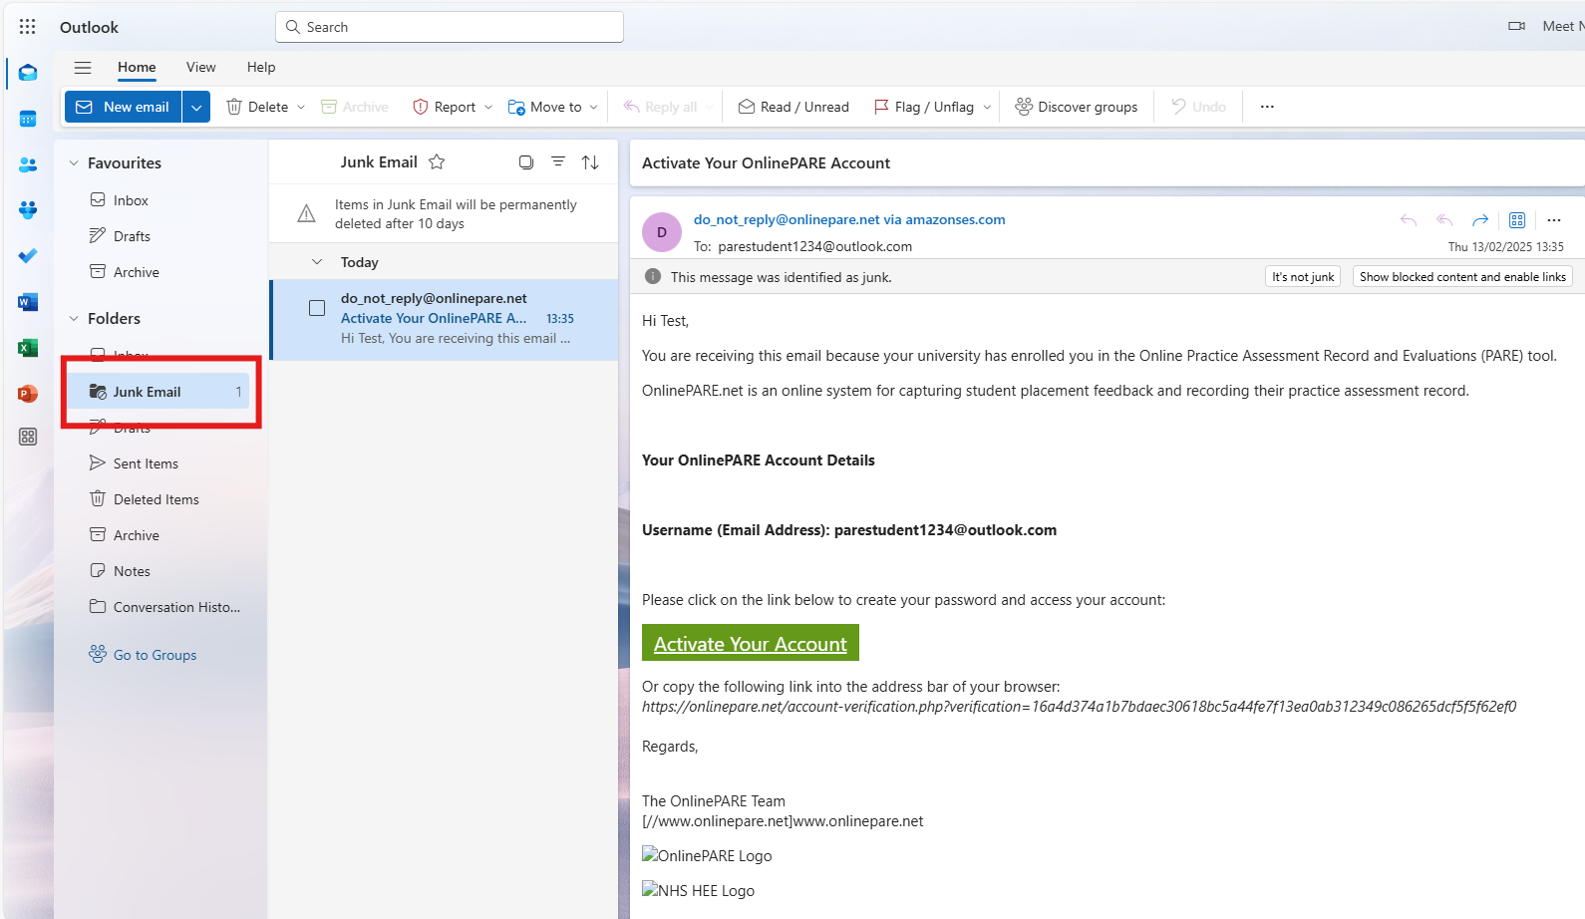Viewport: 1585px width, 919px height.
Task: Click Go to Groups link
Action: 143,655
